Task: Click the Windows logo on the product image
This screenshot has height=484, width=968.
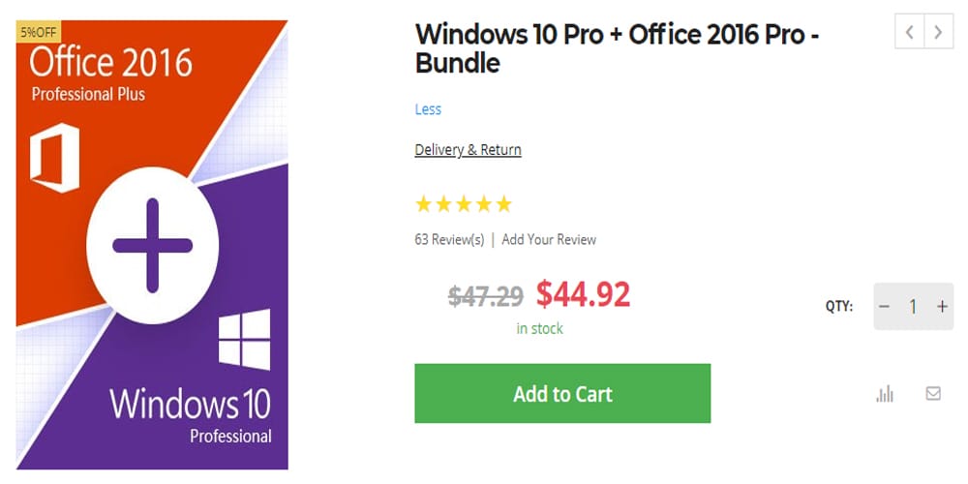Action: tap(243, 340)
